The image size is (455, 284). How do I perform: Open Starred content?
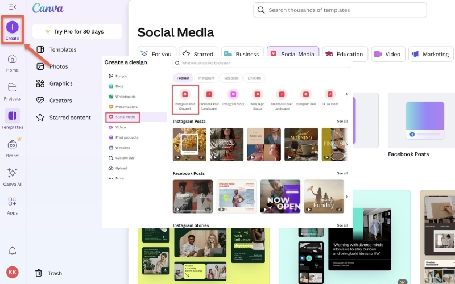[x=64, y=118]
